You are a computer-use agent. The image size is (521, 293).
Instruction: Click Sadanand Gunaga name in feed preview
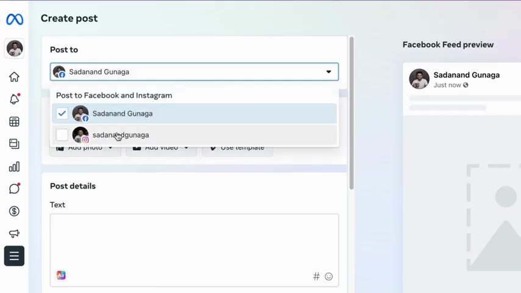click(x=467, y=75)
